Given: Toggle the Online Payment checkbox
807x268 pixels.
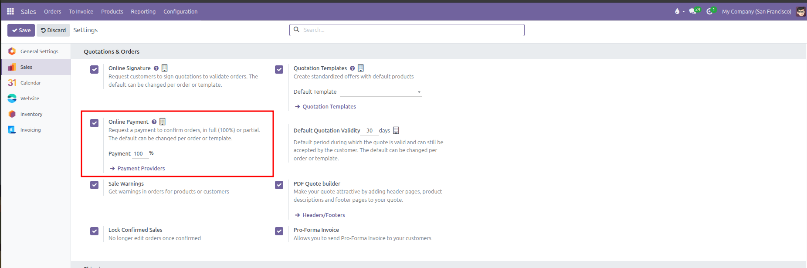Looking at the screenshot, I should (95, 123).
